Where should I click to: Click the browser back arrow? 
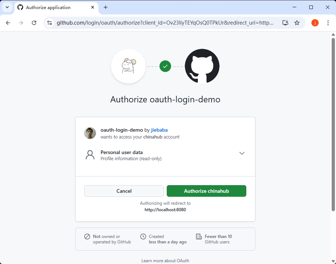[8, 23]
